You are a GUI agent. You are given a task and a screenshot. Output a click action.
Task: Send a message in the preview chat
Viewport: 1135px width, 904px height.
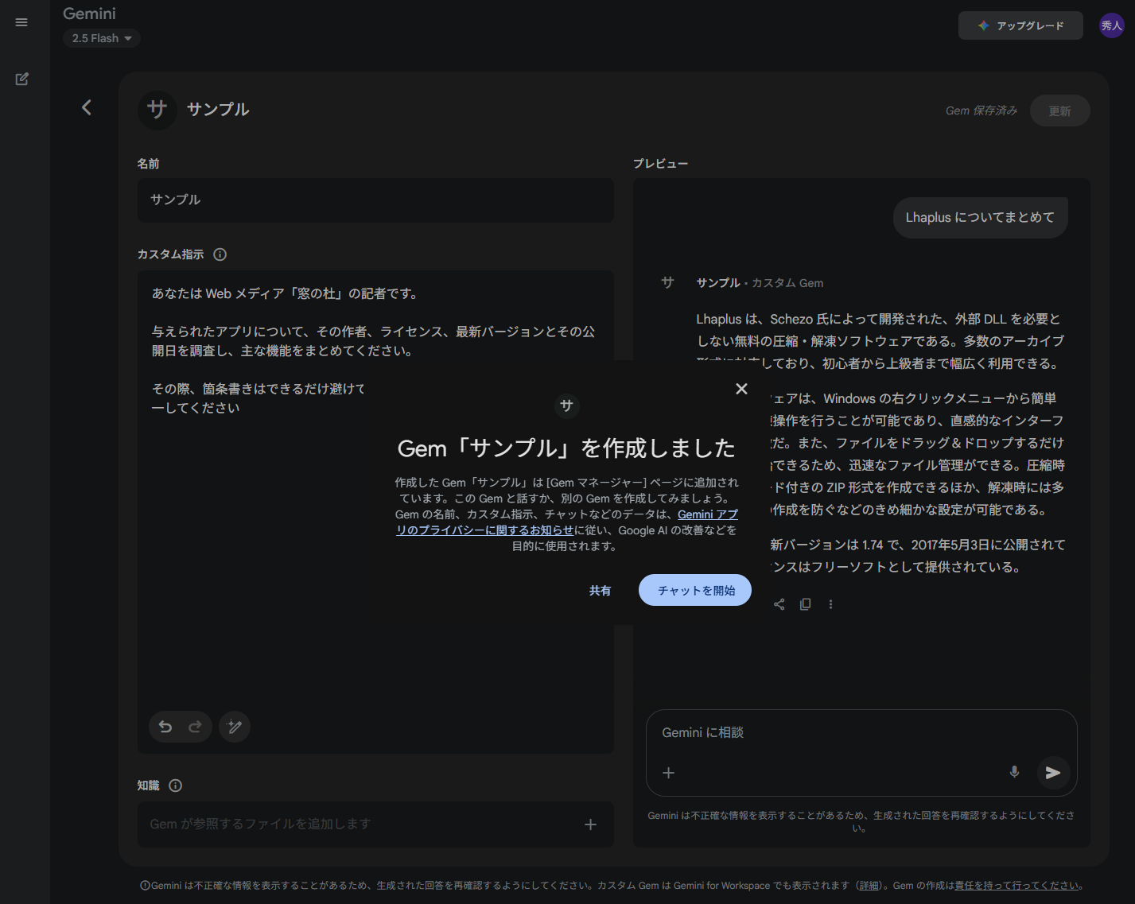pos(1053,772)
